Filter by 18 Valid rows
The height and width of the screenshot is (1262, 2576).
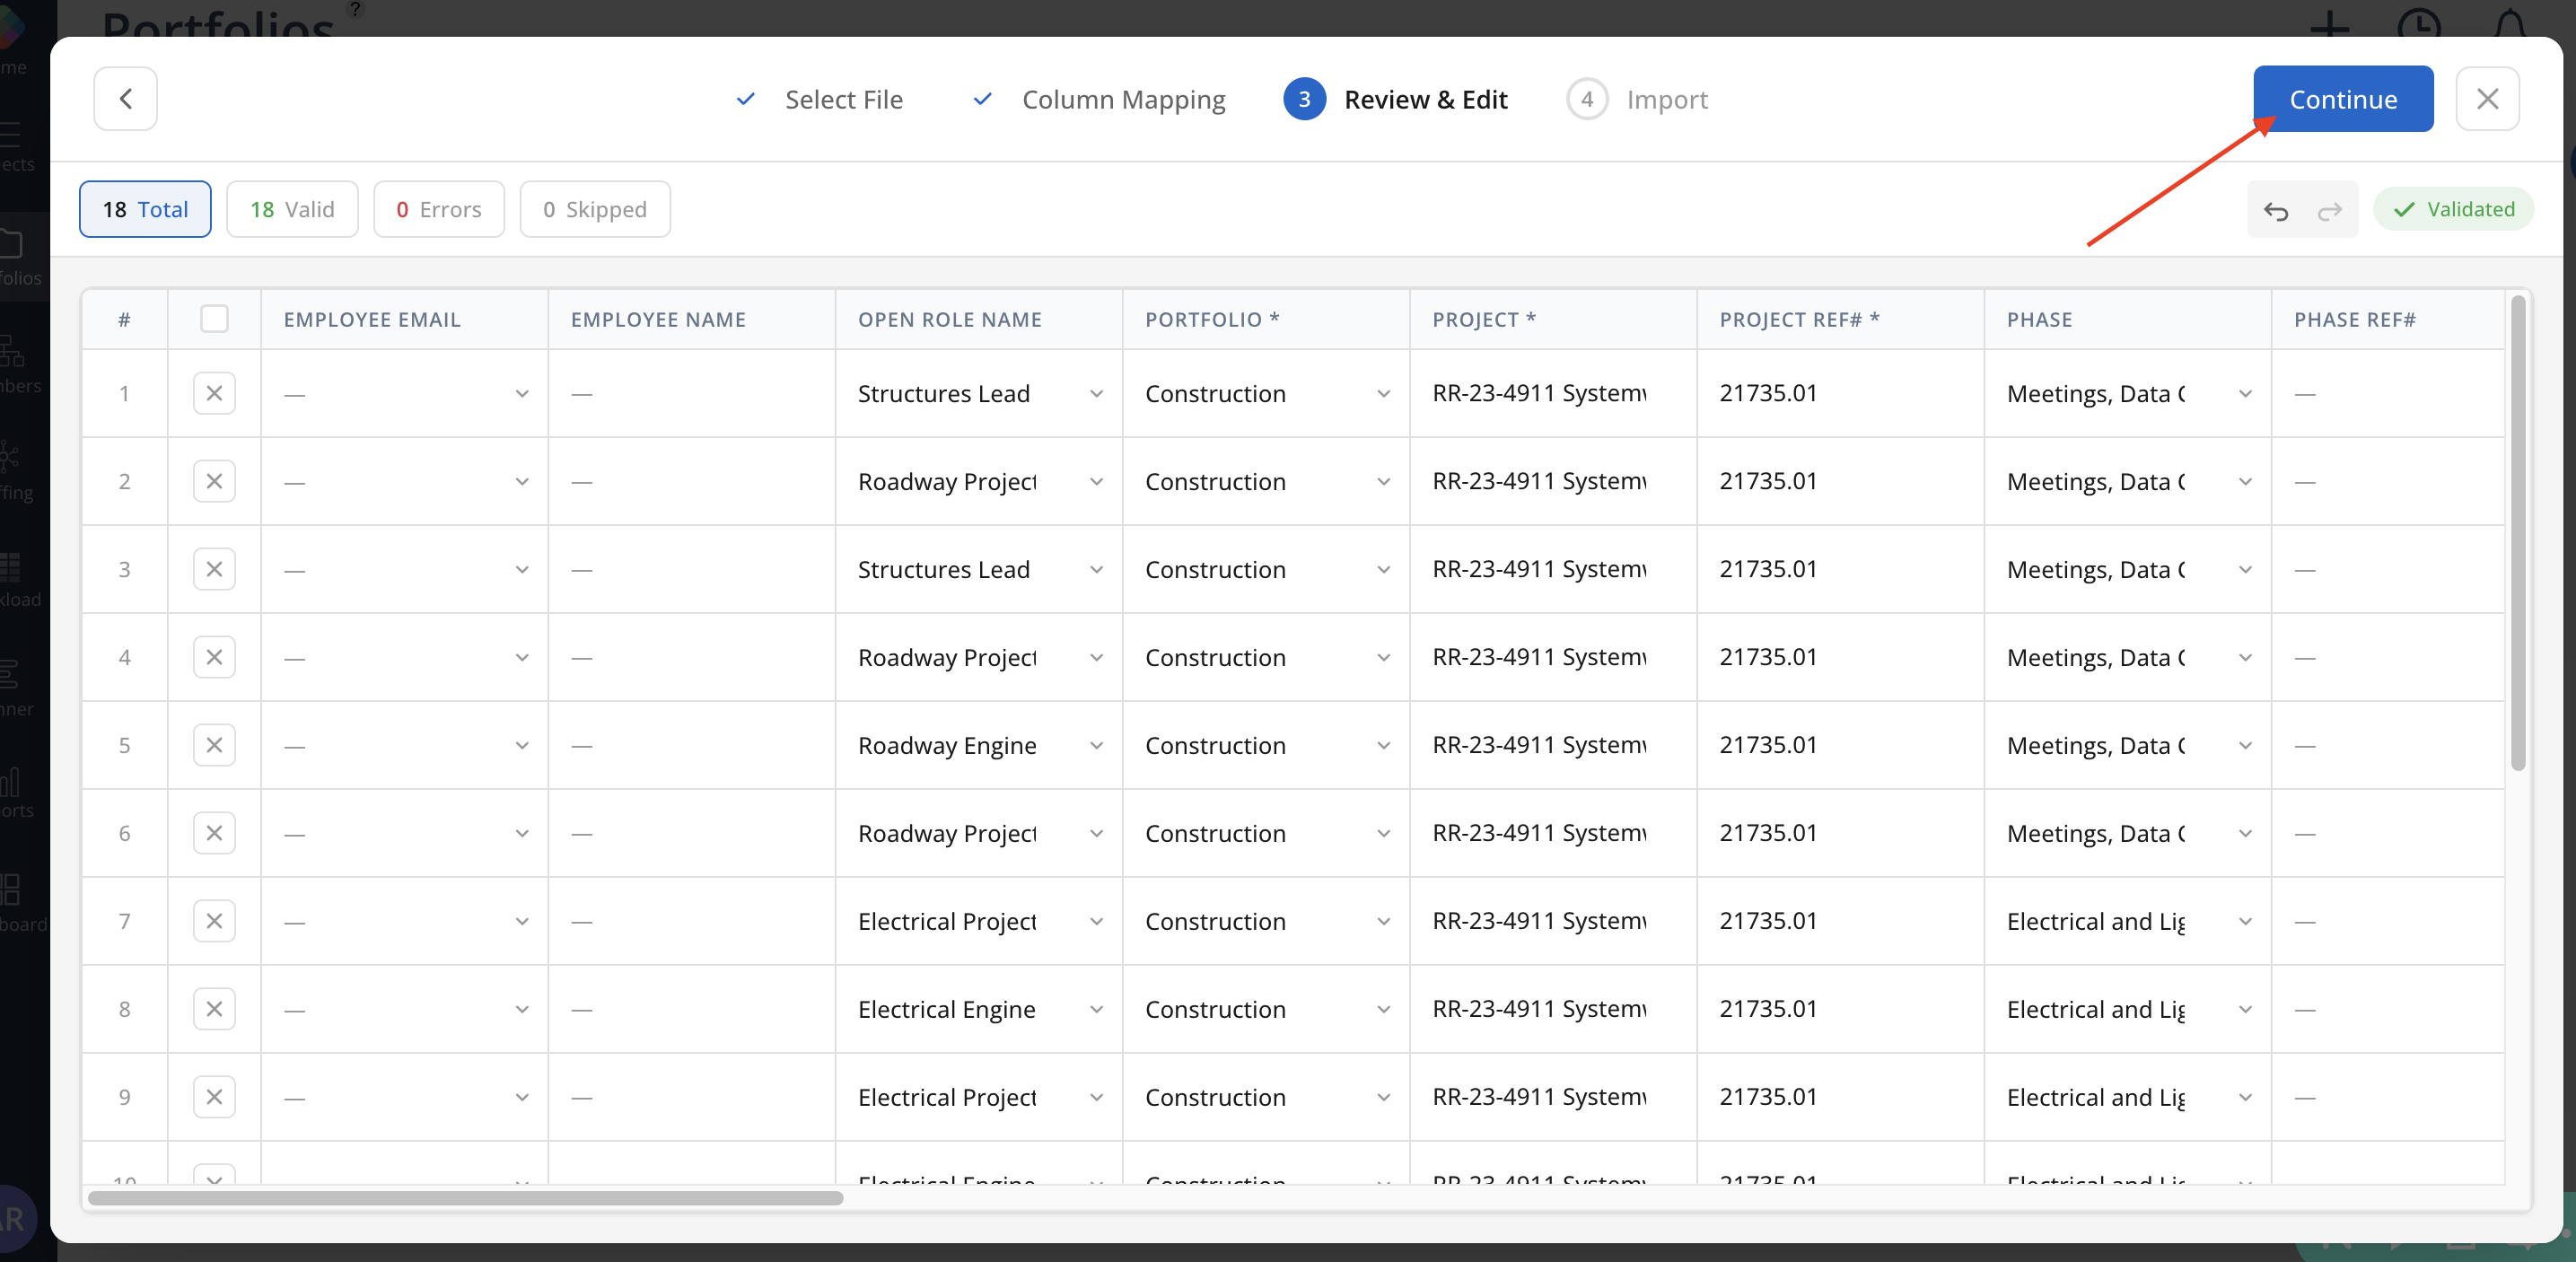tap(292, 209)
